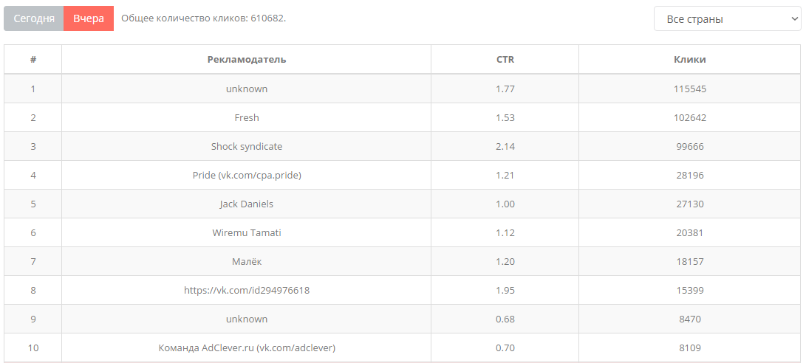The image size is (806, 363).
Task: Click clicks value 8109 in row 10
Action: pos(690,348)
